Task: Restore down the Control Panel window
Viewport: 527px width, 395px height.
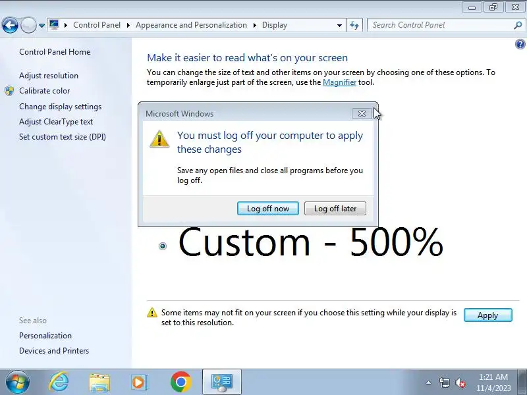Action: click(493, 7)
